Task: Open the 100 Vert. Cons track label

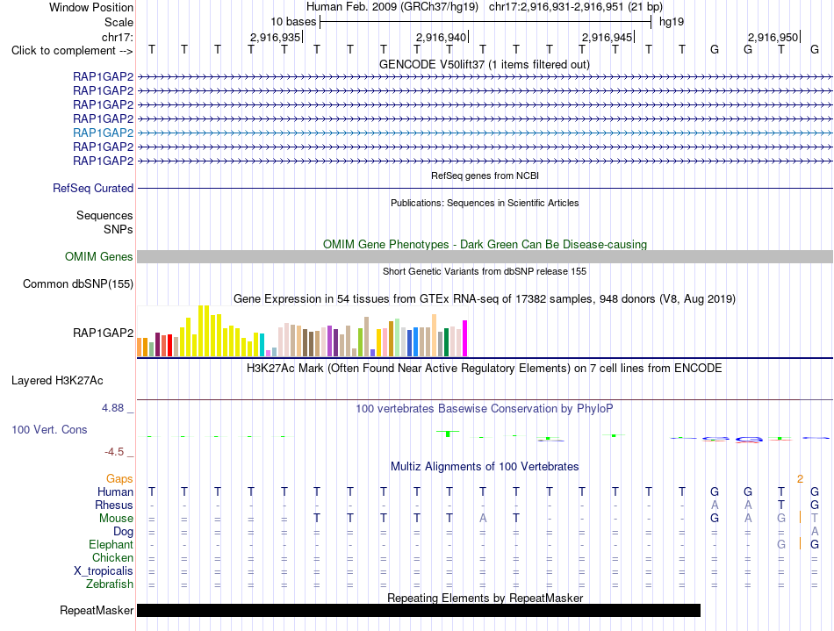Action: [49, 429]
